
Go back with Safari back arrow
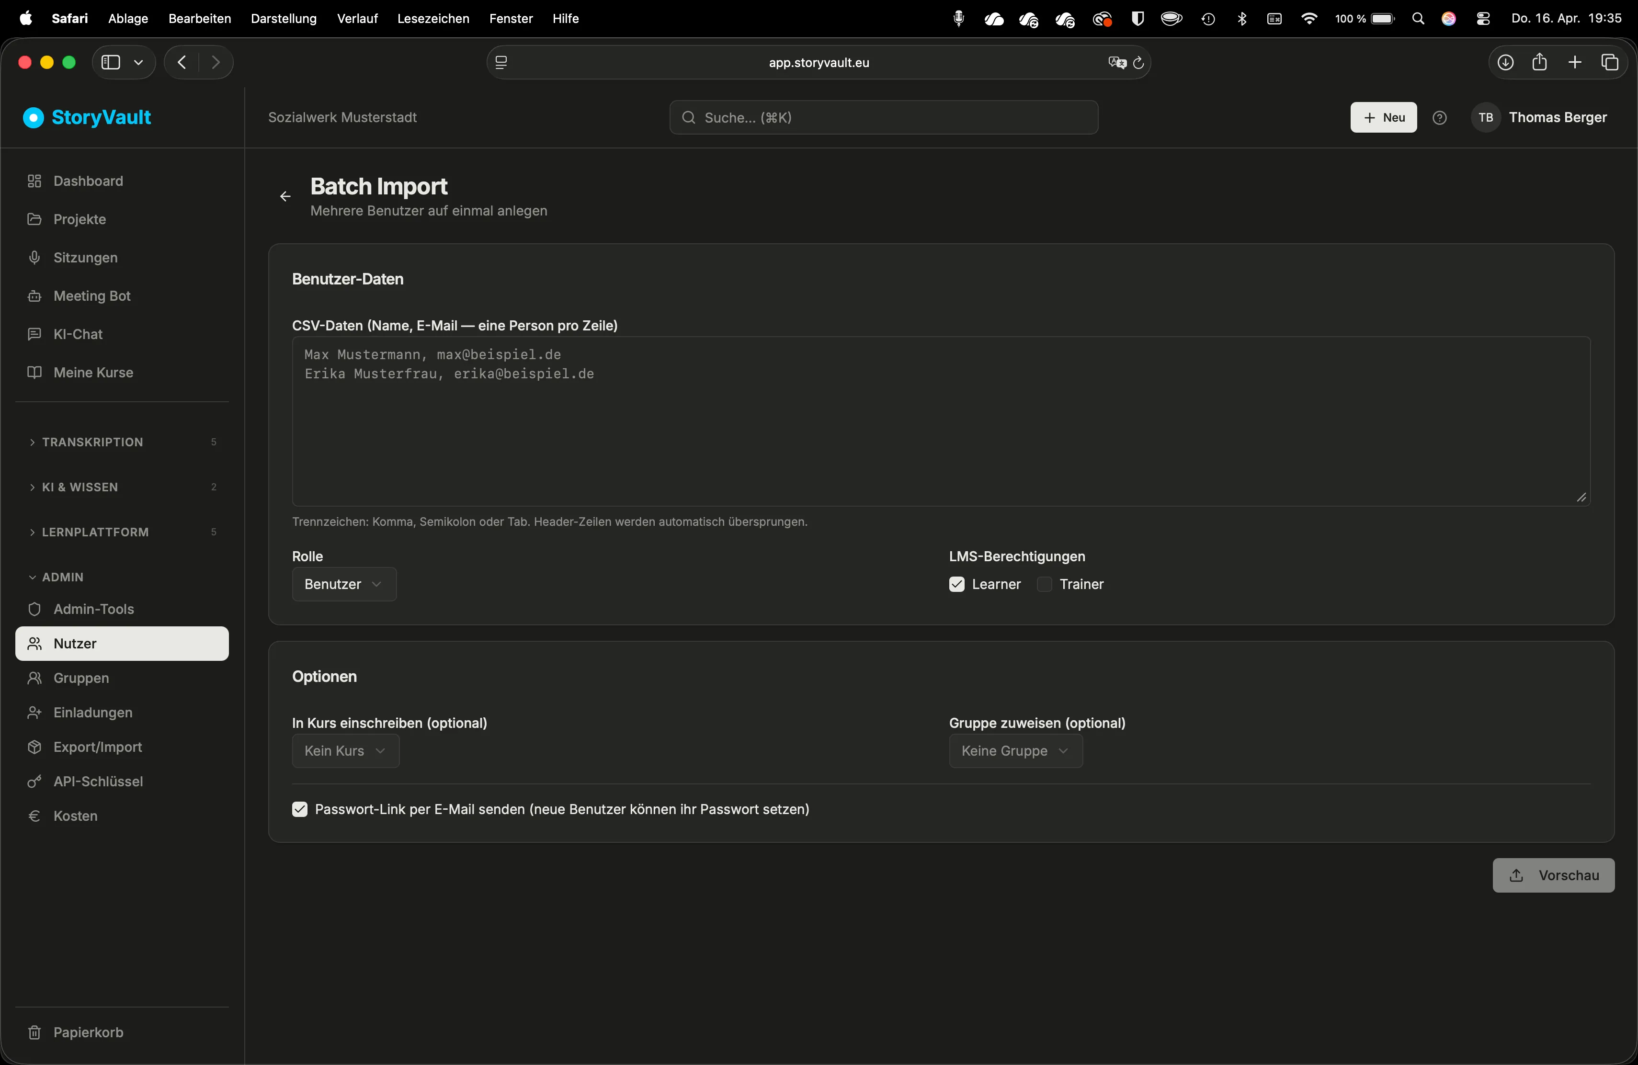pyautogui.click(x=182, y=63)
